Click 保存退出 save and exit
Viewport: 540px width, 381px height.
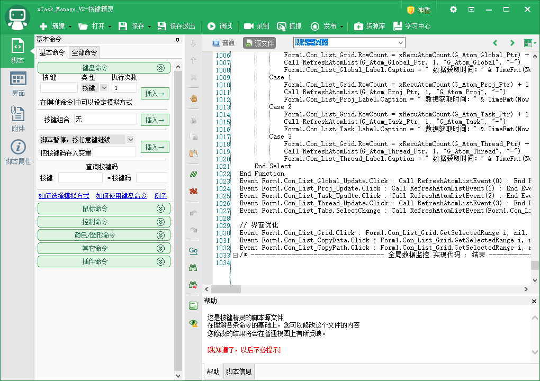pos(176,26)
